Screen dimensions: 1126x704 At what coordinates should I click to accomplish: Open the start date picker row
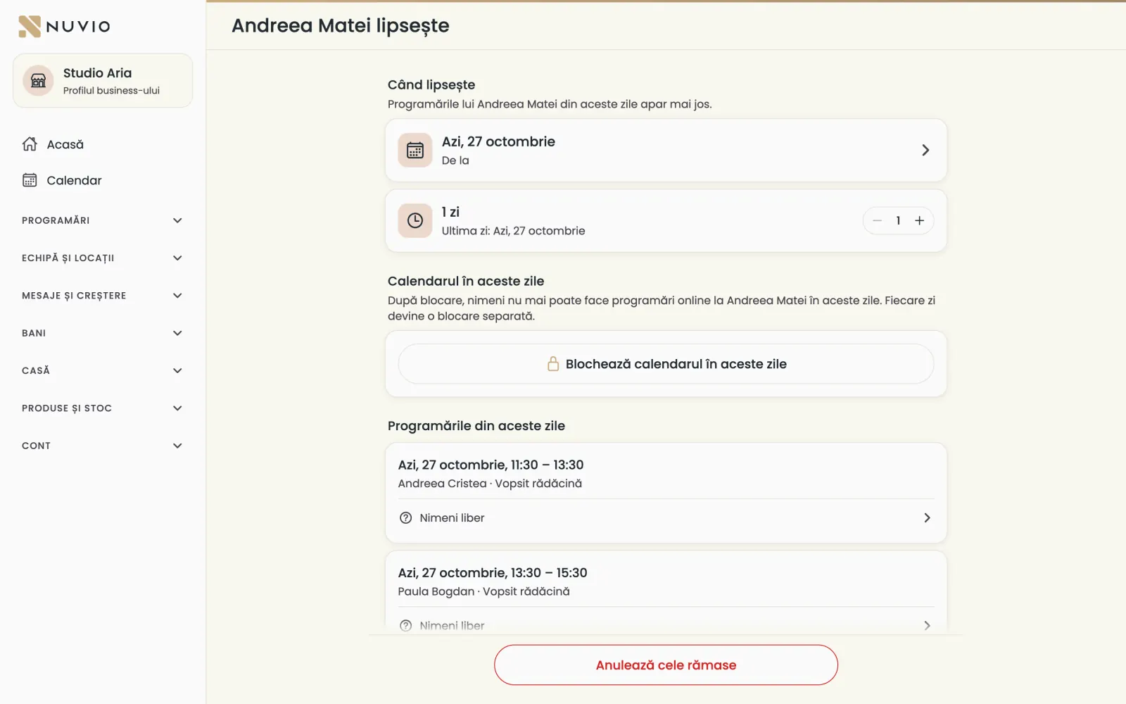click(666, 150)
